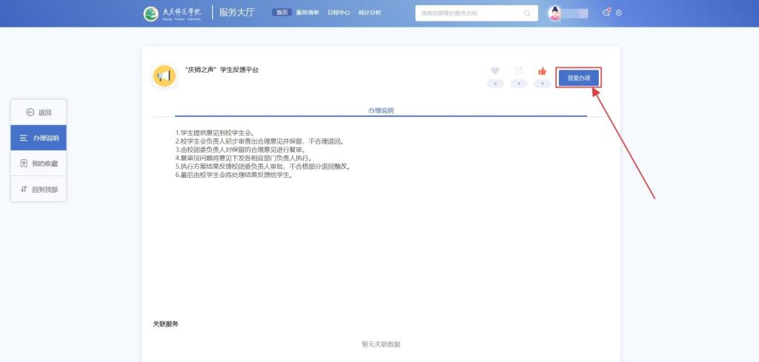The image size is (759, 362).
Task: Open the notification message icon
Action: [x=606, y=13]
